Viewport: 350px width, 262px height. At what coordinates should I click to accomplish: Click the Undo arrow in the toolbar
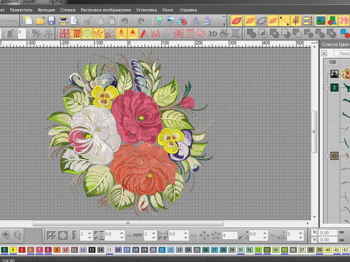pyautogui.click(x=125, y=20)
